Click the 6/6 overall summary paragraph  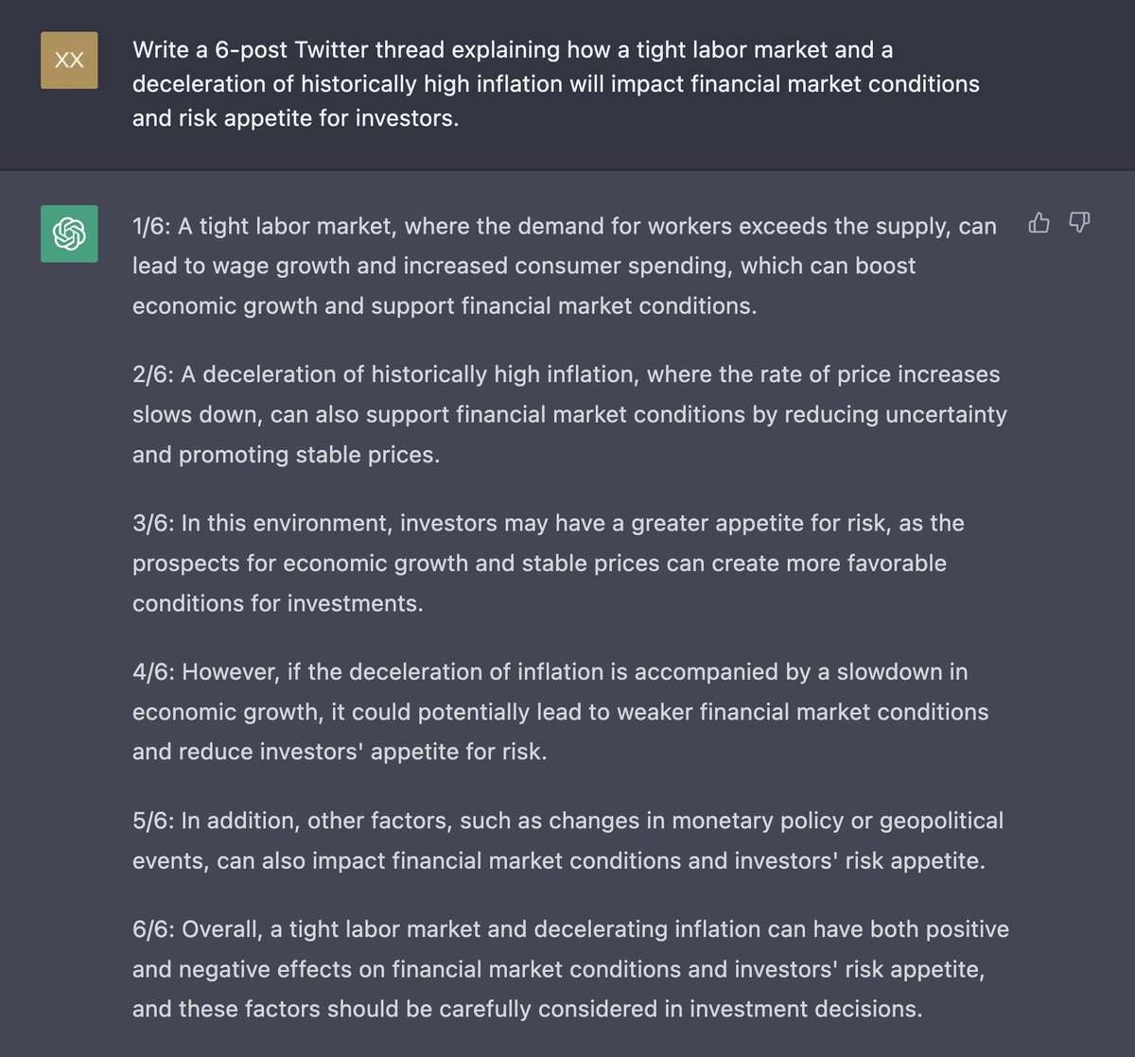570,969
